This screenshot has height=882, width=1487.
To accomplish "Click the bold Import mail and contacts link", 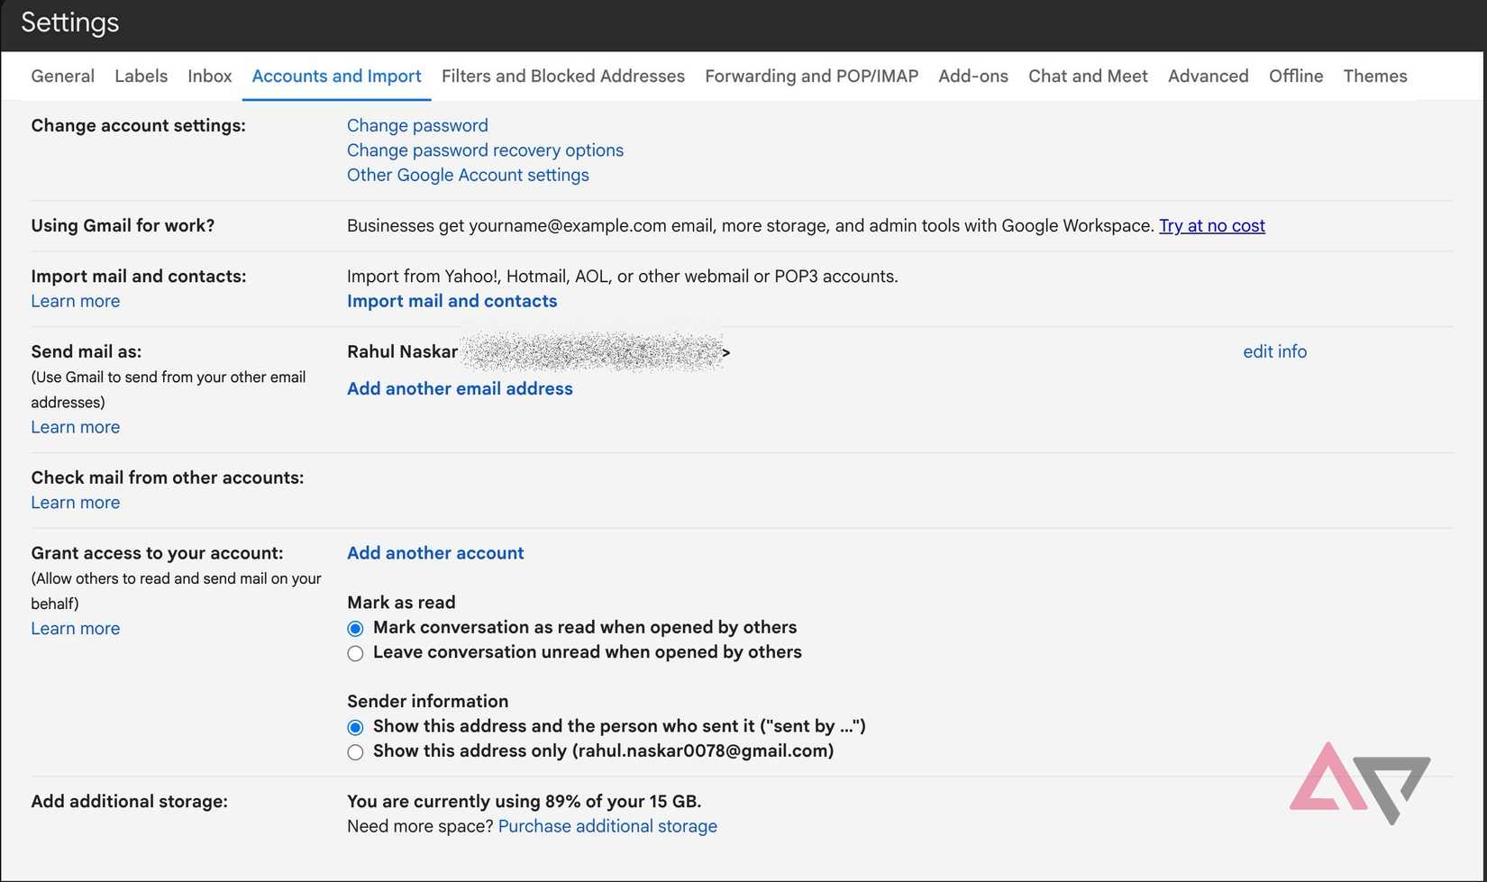I will tap(452, 301).
